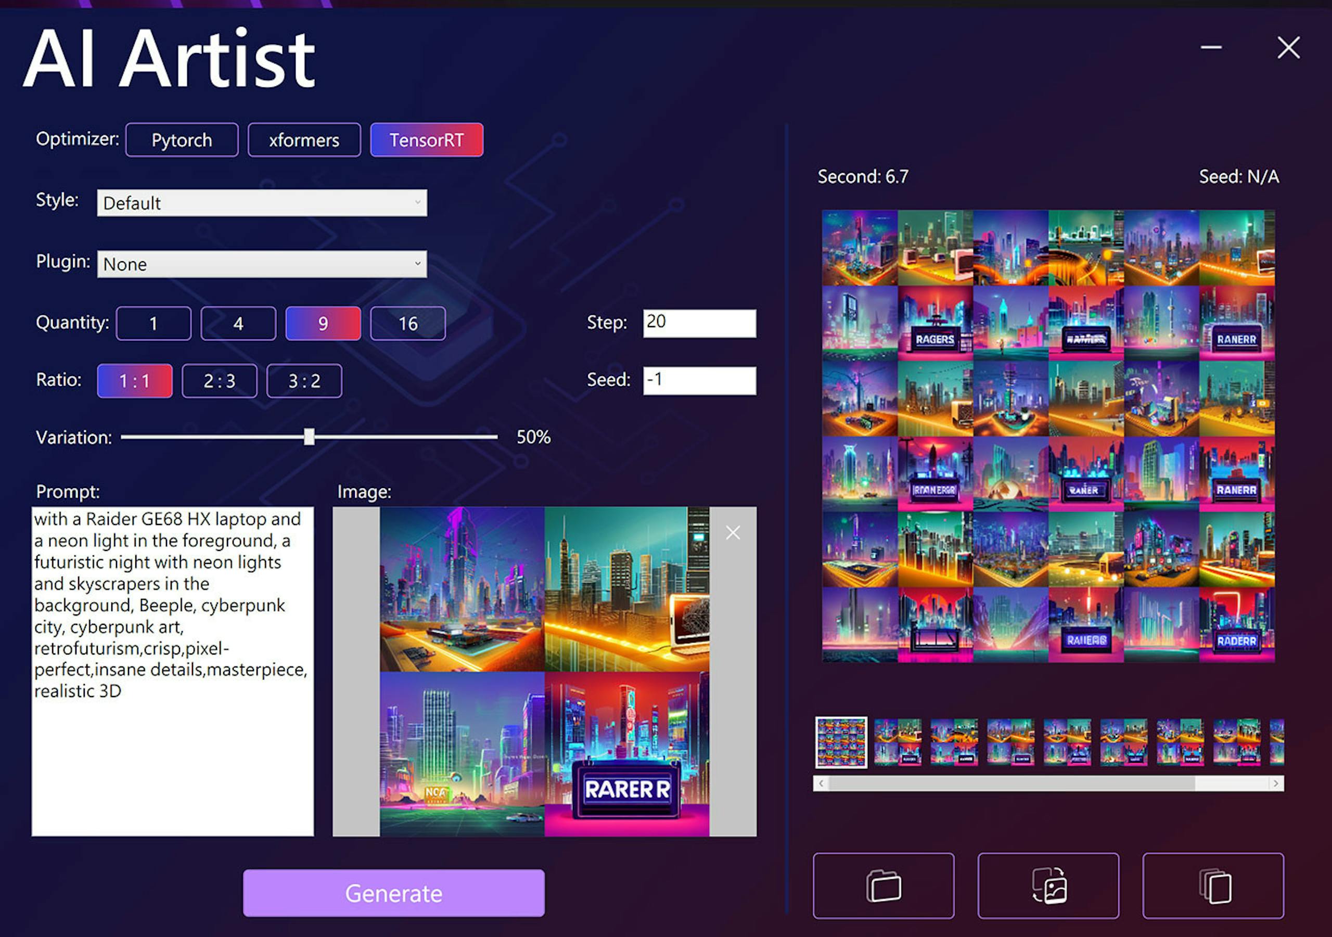
Task: Open the Plugin dropdown showing None
Action: (262, 264)
